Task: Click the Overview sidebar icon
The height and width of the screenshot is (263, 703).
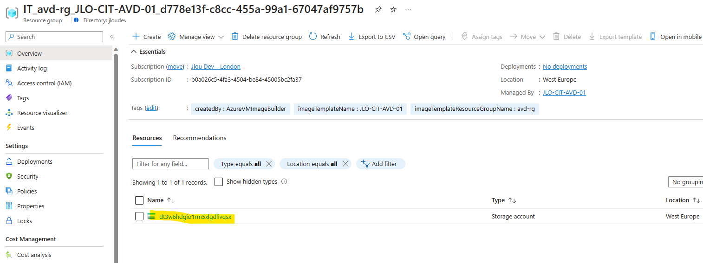Action: pos(9,53)
